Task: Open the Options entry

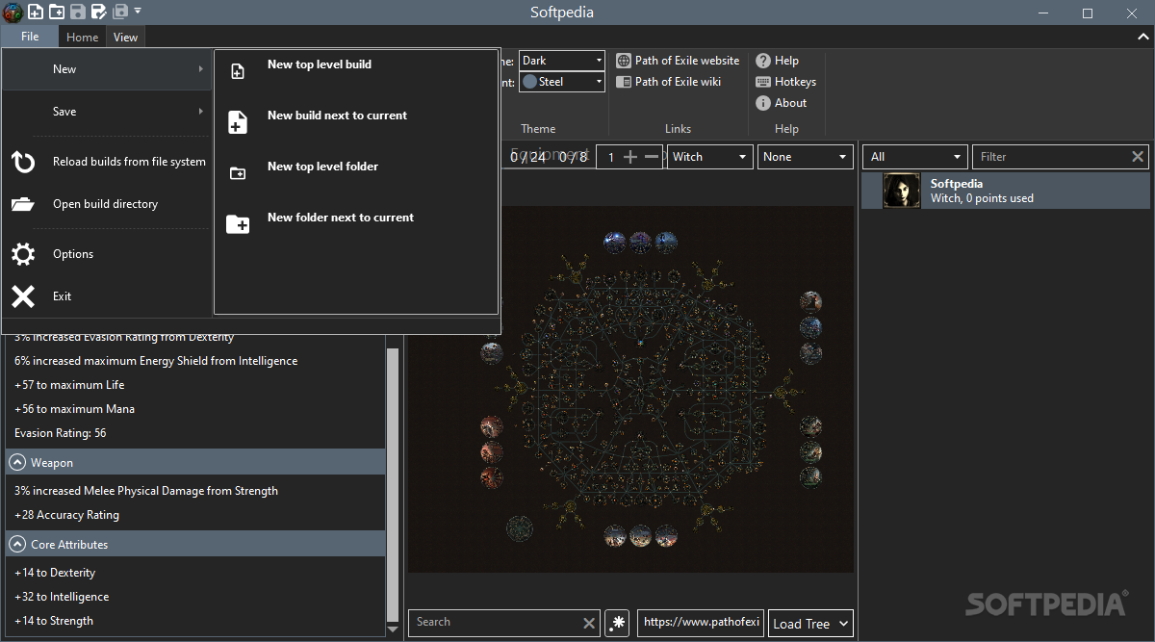Action: [107, 254]
